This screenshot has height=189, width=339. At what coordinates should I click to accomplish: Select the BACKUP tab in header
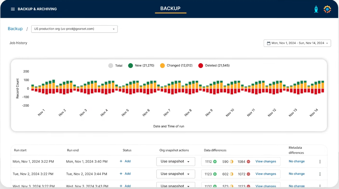tap(170, 9)
